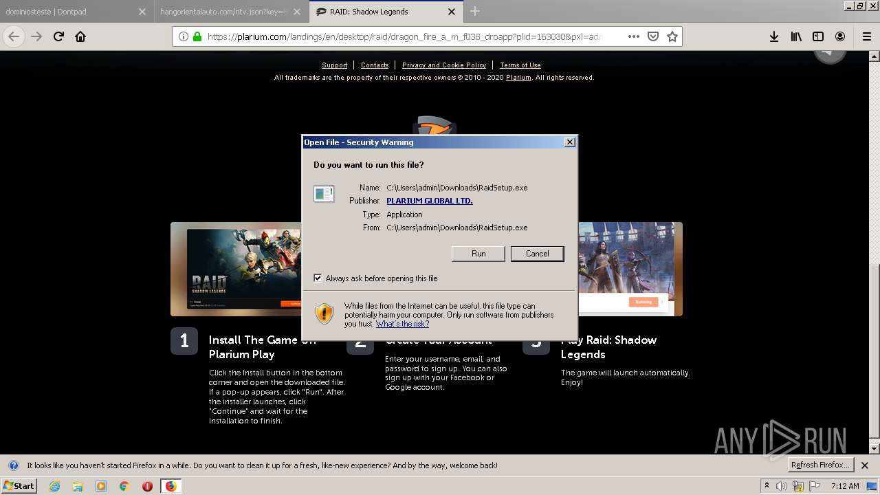Dismiss the Firefox refresh notification bar

pos(865,465)
